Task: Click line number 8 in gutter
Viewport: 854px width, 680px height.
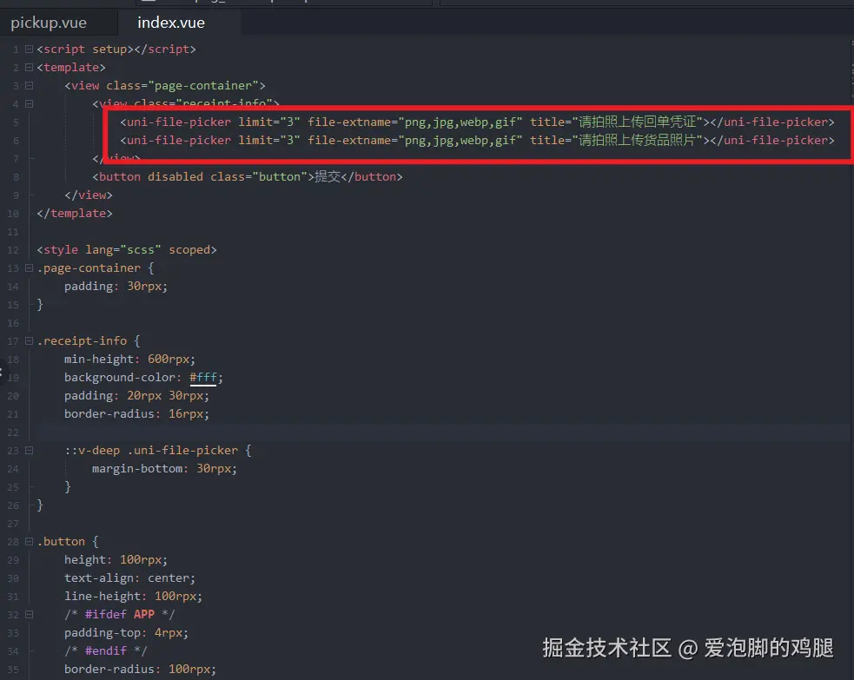Action: point(16,177)
